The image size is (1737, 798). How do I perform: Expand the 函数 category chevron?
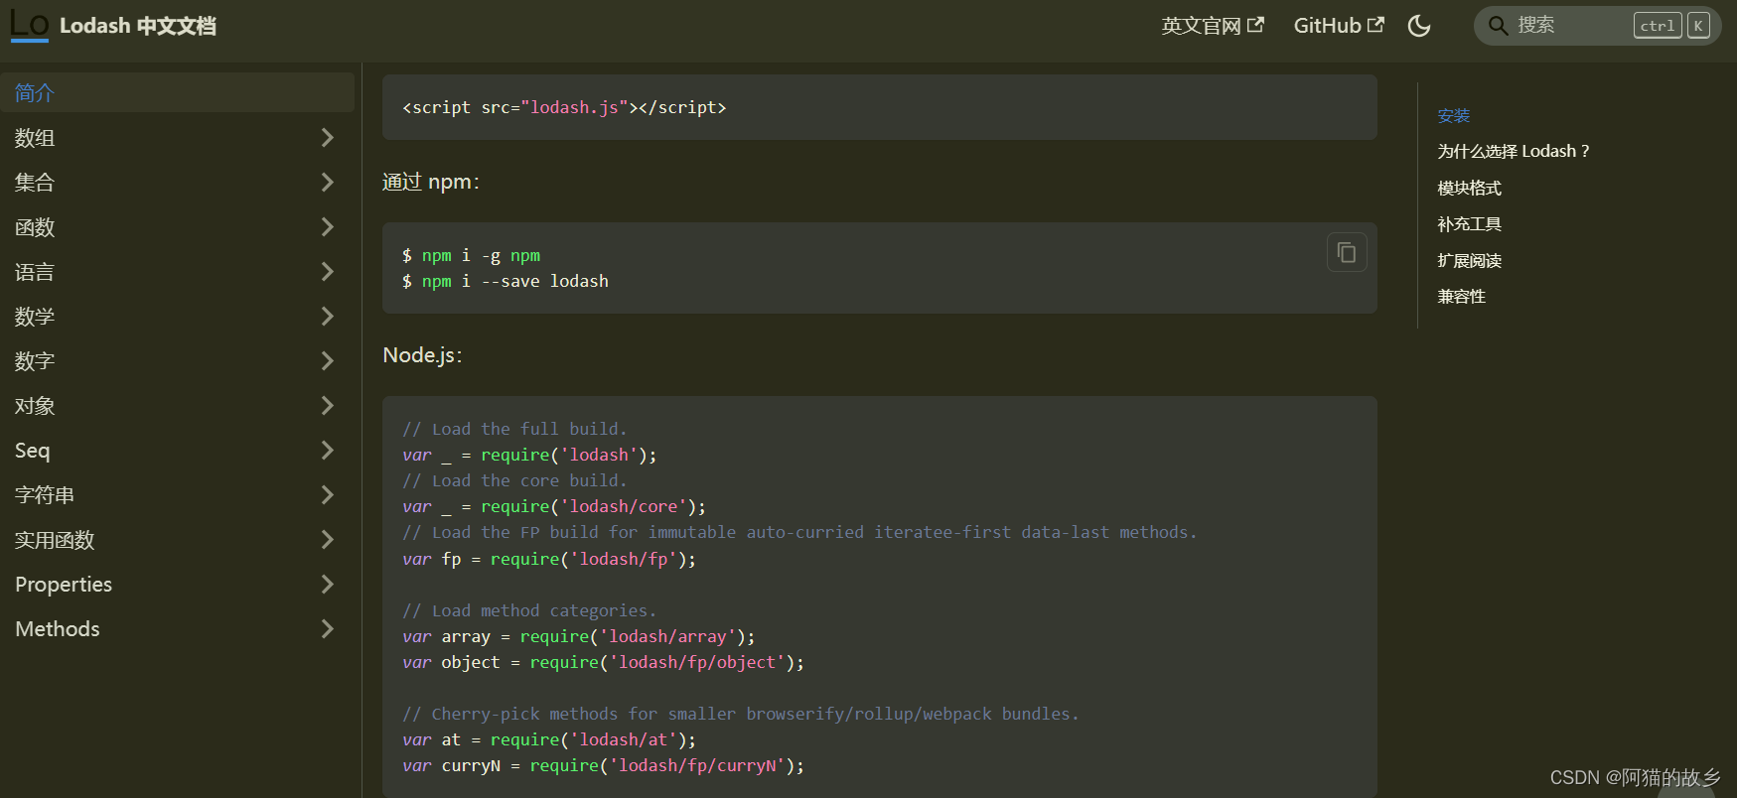point(327,227)
